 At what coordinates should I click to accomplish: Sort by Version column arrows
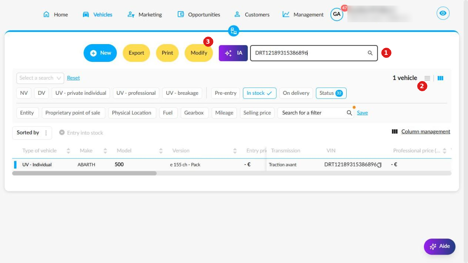pos(235,151)
